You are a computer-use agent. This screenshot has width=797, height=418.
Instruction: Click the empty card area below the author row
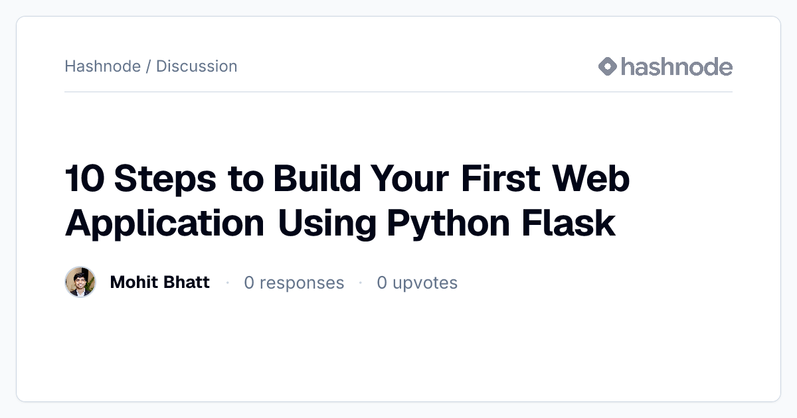(x=398, y=348)
